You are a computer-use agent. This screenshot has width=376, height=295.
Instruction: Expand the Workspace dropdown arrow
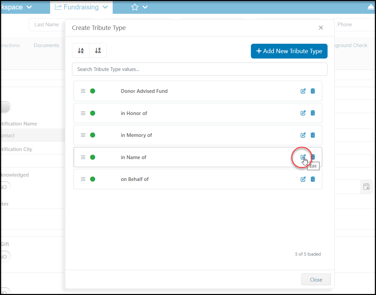point(29,7)
